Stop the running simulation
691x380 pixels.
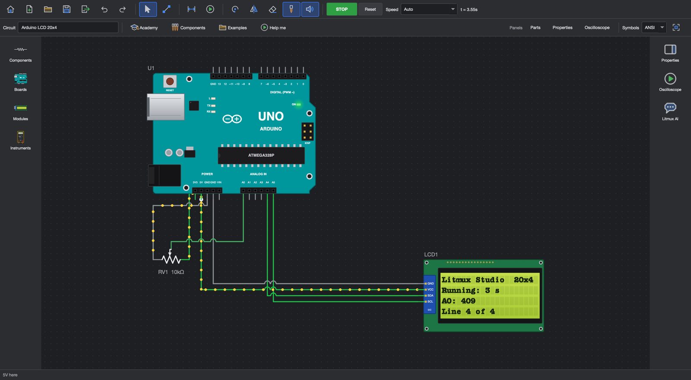(342, 9)
